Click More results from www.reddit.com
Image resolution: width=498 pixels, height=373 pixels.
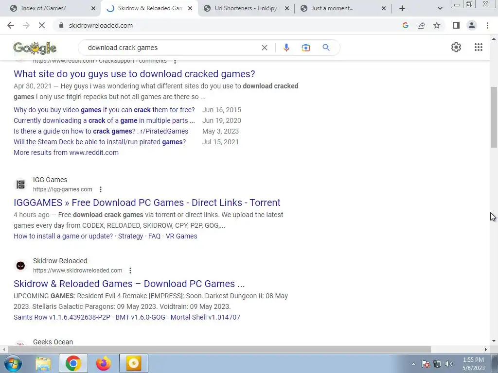(66, 153)
